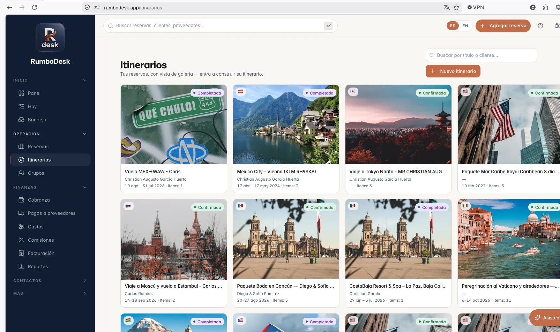560x332 pixels.
Task: Click Russia flag on Moscú card
Action: pos(128,206)
